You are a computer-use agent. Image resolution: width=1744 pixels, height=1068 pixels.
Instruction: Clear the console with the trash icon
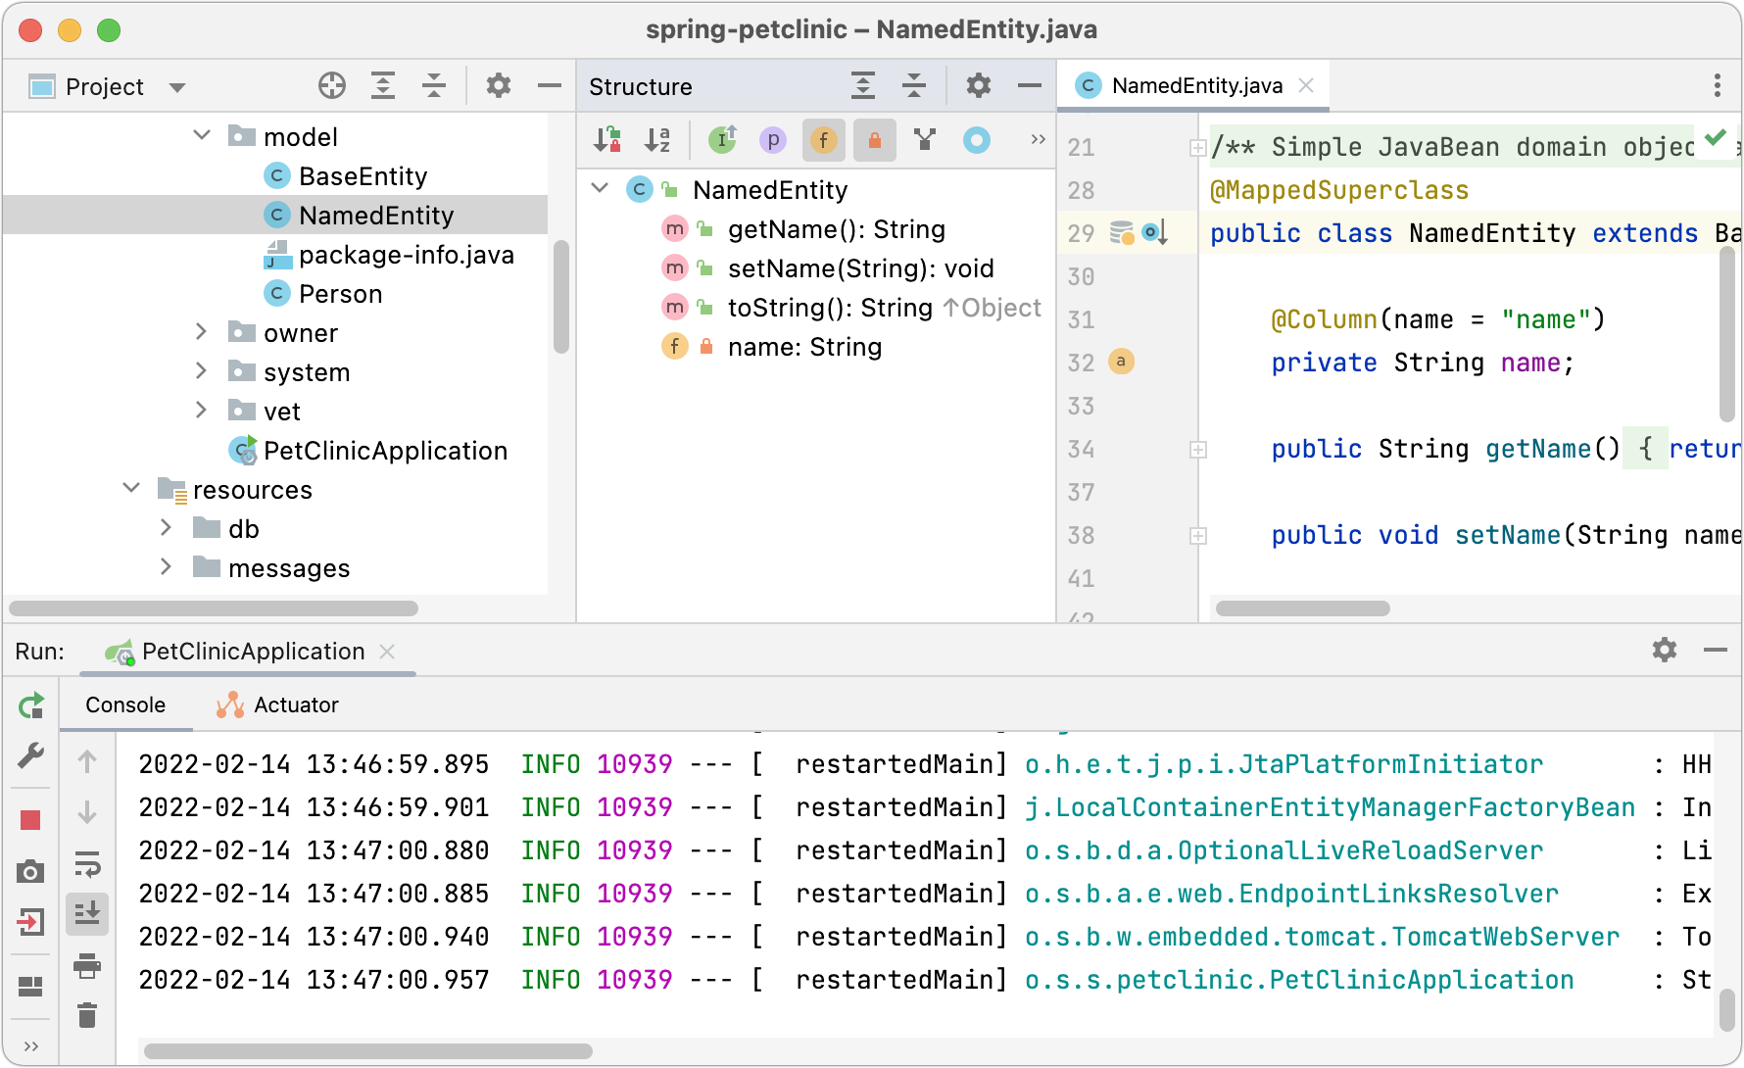tap(87, 1015)
